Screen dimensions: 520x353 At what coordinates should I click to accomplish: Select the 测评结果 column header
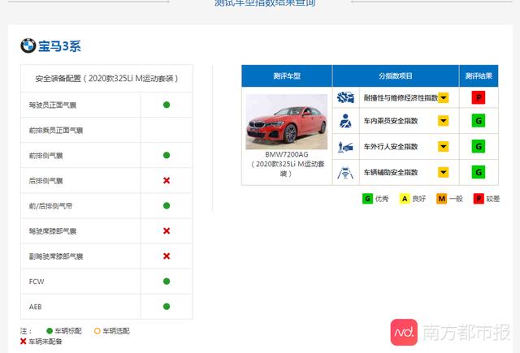[479, 75]
